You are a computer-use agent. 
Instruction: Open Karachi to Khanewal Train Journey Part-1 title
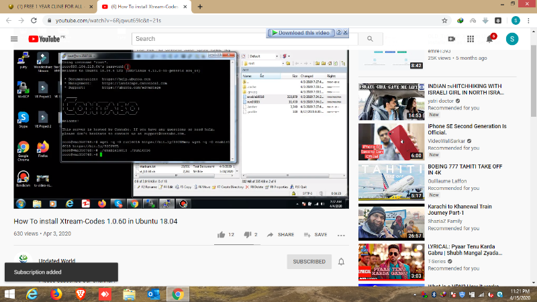pyautogui.click(x=460, y=209)
